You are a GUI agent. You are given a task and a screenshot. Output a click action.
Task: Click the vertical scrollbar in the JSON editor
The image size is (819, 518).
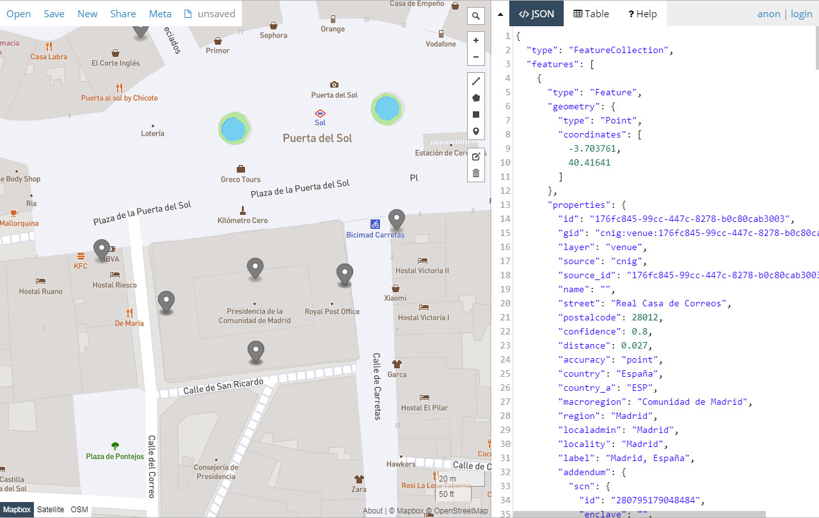coord(816,48)
